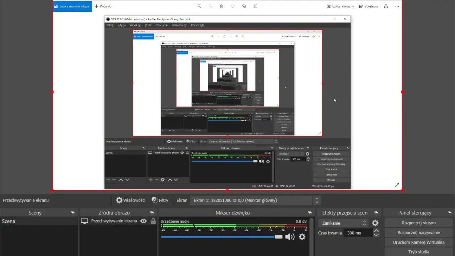Image resolution: width=455 pixels, height=256 pixels.
Task: Open Właściwości source properties in bottom OBS
Action: (x=130, y=200)
